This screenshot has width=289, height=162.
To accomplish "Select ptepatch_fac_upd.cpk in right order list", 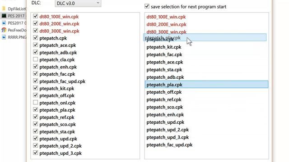I will [x=169, y=145].
